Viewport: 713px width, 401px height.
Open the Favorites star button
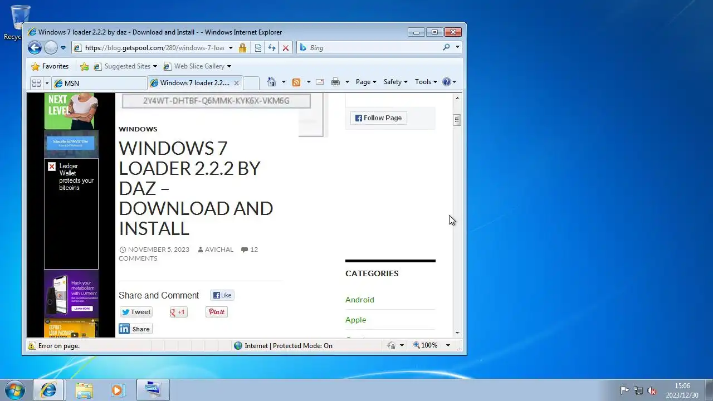pos(50,66)
